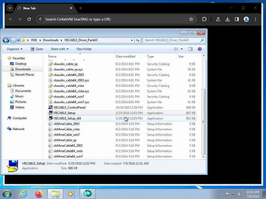Open the Windows Start orb
The image size is (266, 199).
click(x=7, y=194)
